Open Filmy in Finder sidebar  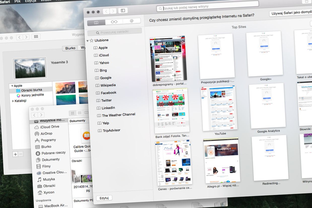[x=44, y=166]
